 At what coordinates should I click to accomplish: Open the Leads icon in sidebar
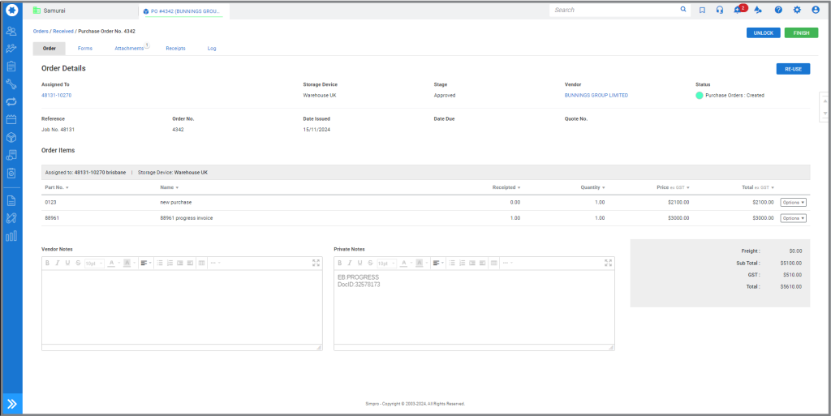click(11, 49)
